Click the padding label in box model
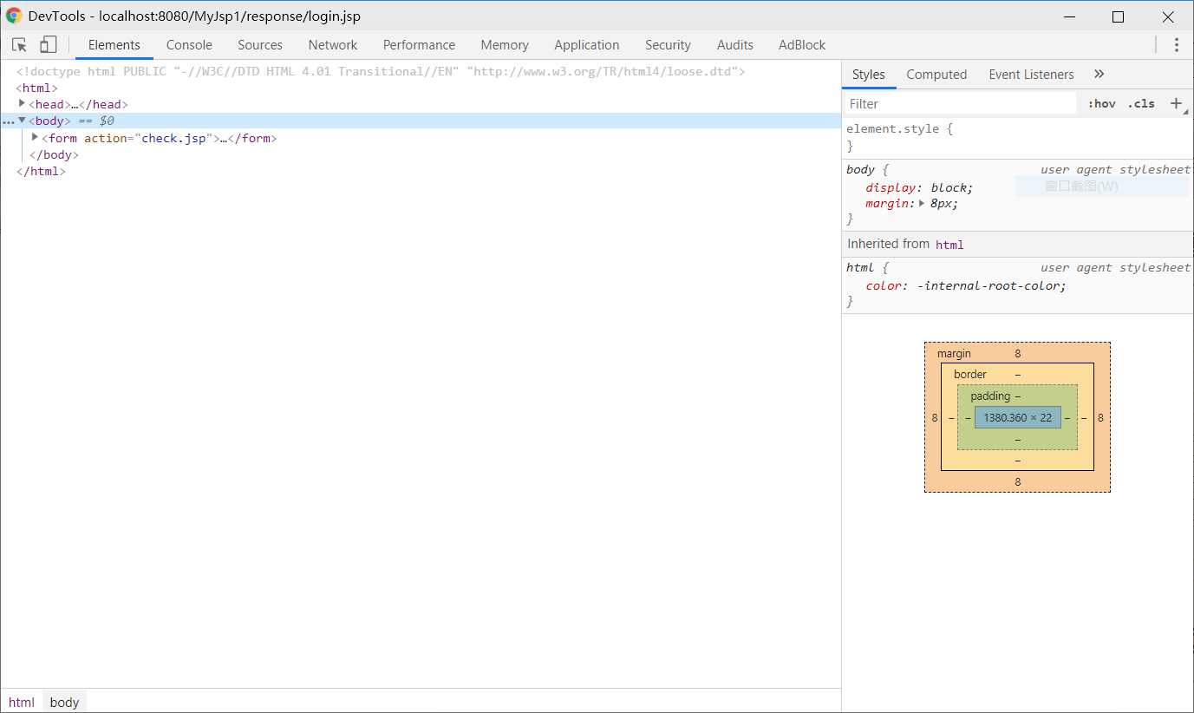This screenshot has height=713, width=1194. coord(990,396)
